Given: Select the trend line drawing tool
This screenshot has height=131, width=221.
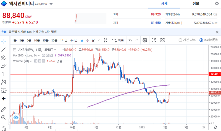Looking at the screenshot, I should coord(4,49).
